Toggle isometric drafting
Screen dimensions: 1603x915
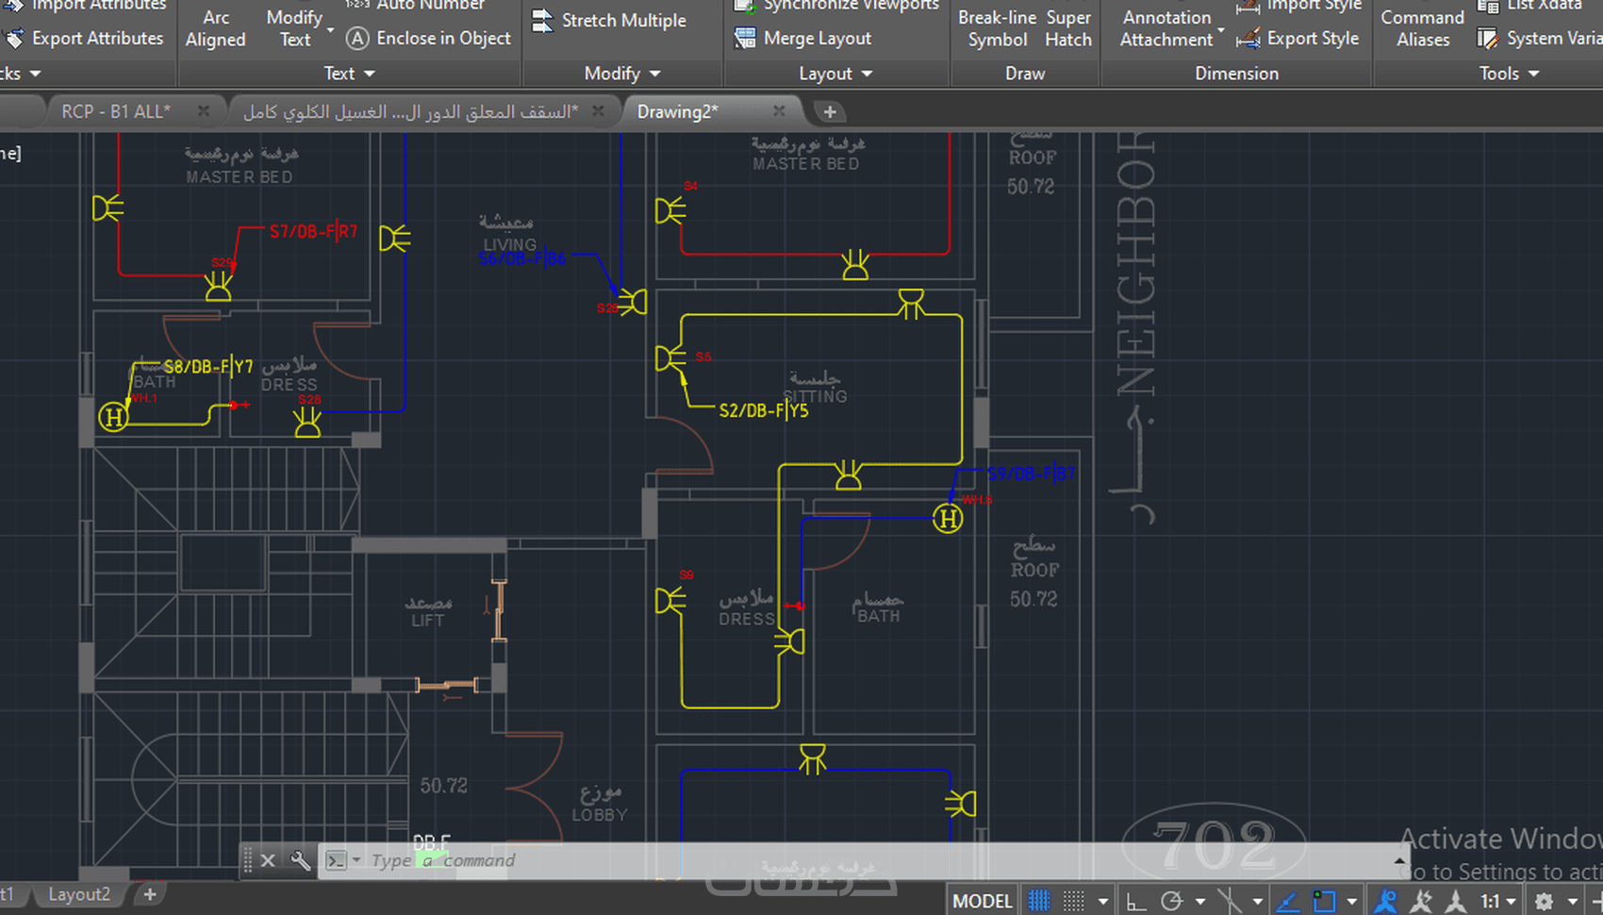(x=1229, y=902)
